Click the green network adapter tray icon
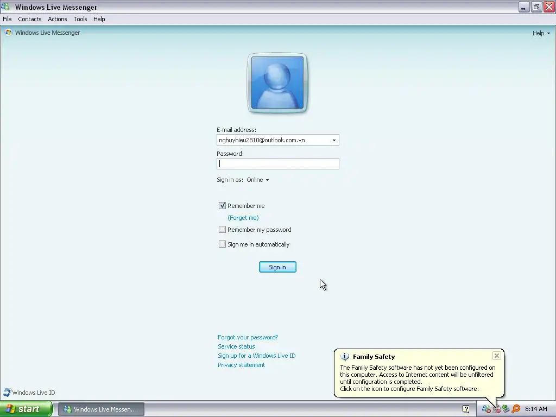Image resolution: width=556 pixels, height=417 pixels. click(x=506, y=409)
